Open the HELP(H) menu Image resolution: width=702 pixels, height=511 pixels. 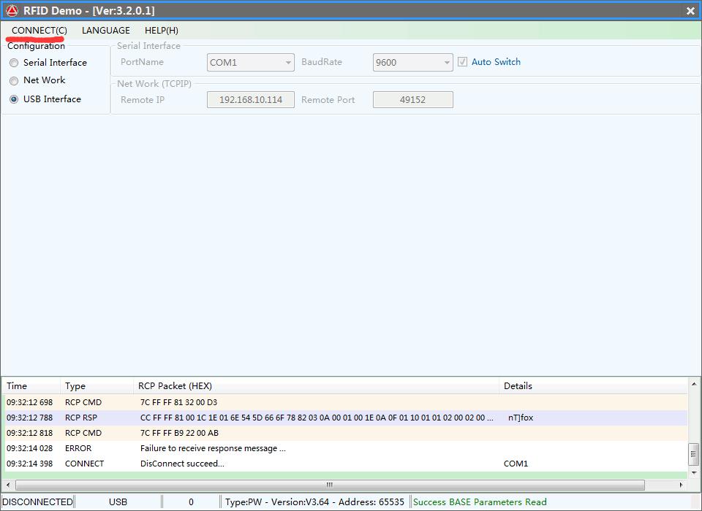[162, 30]
